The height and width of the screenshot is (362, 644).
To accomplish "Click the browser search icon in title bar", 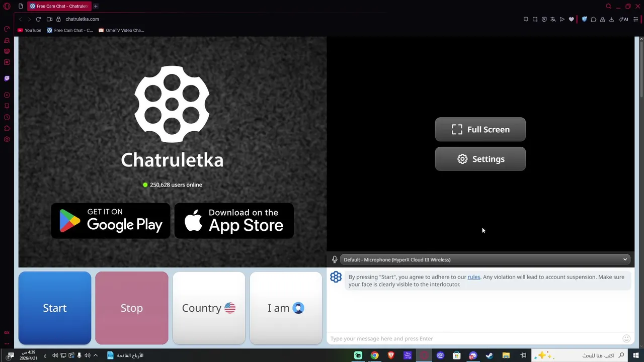I will click(608, 6).
